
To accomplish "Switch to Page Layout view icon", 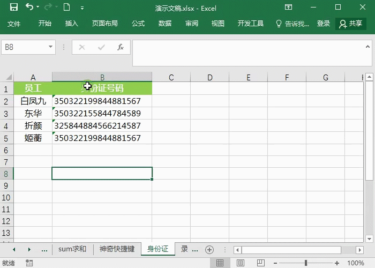I will tap(241, 263).
